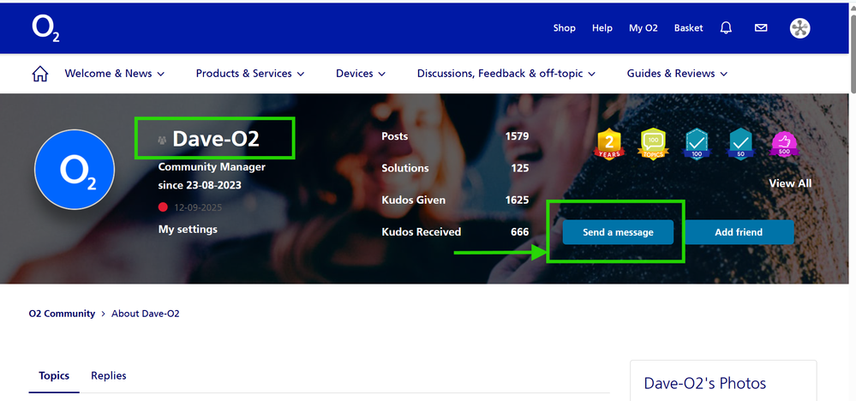Open the notifications bell icon
The height and width of the screenshot is (401, 856).
726,28
